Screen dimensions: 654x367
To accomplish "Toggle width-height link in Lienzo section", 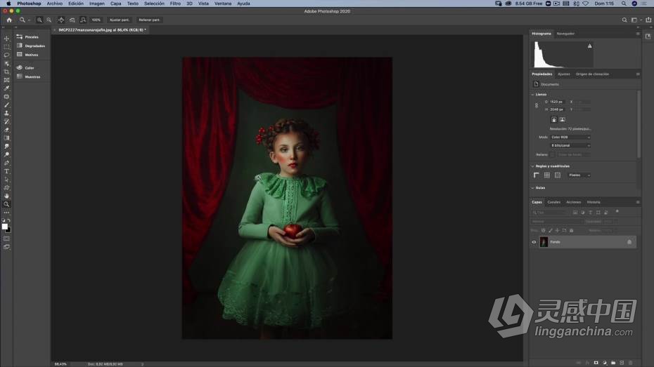I will (x=537, y=106).
